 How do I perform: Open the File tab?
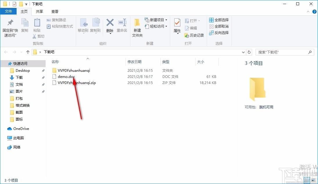[x=8, y=11]
